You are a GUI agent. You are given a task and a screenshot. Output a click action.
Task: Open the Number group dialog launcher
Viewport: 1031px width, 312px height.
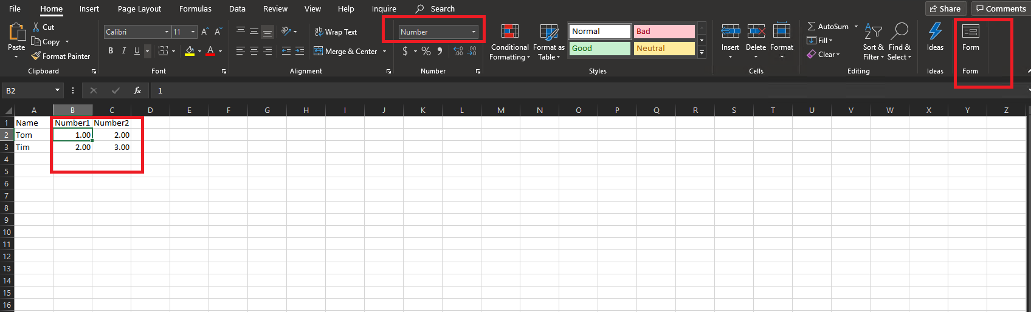coord(478,72)
